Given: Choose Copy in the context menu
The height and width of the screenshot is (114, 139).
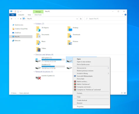Looking at the screenshot, I should click(x=92, y=97).
